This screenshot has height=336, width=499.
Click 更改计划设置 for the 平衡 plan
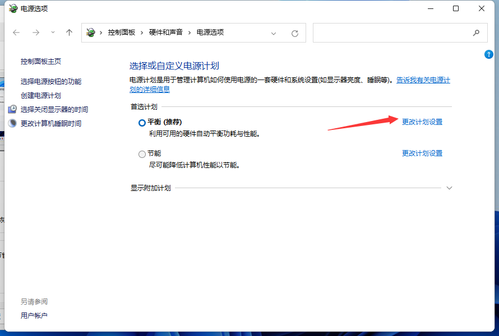[x=422, y=122]
